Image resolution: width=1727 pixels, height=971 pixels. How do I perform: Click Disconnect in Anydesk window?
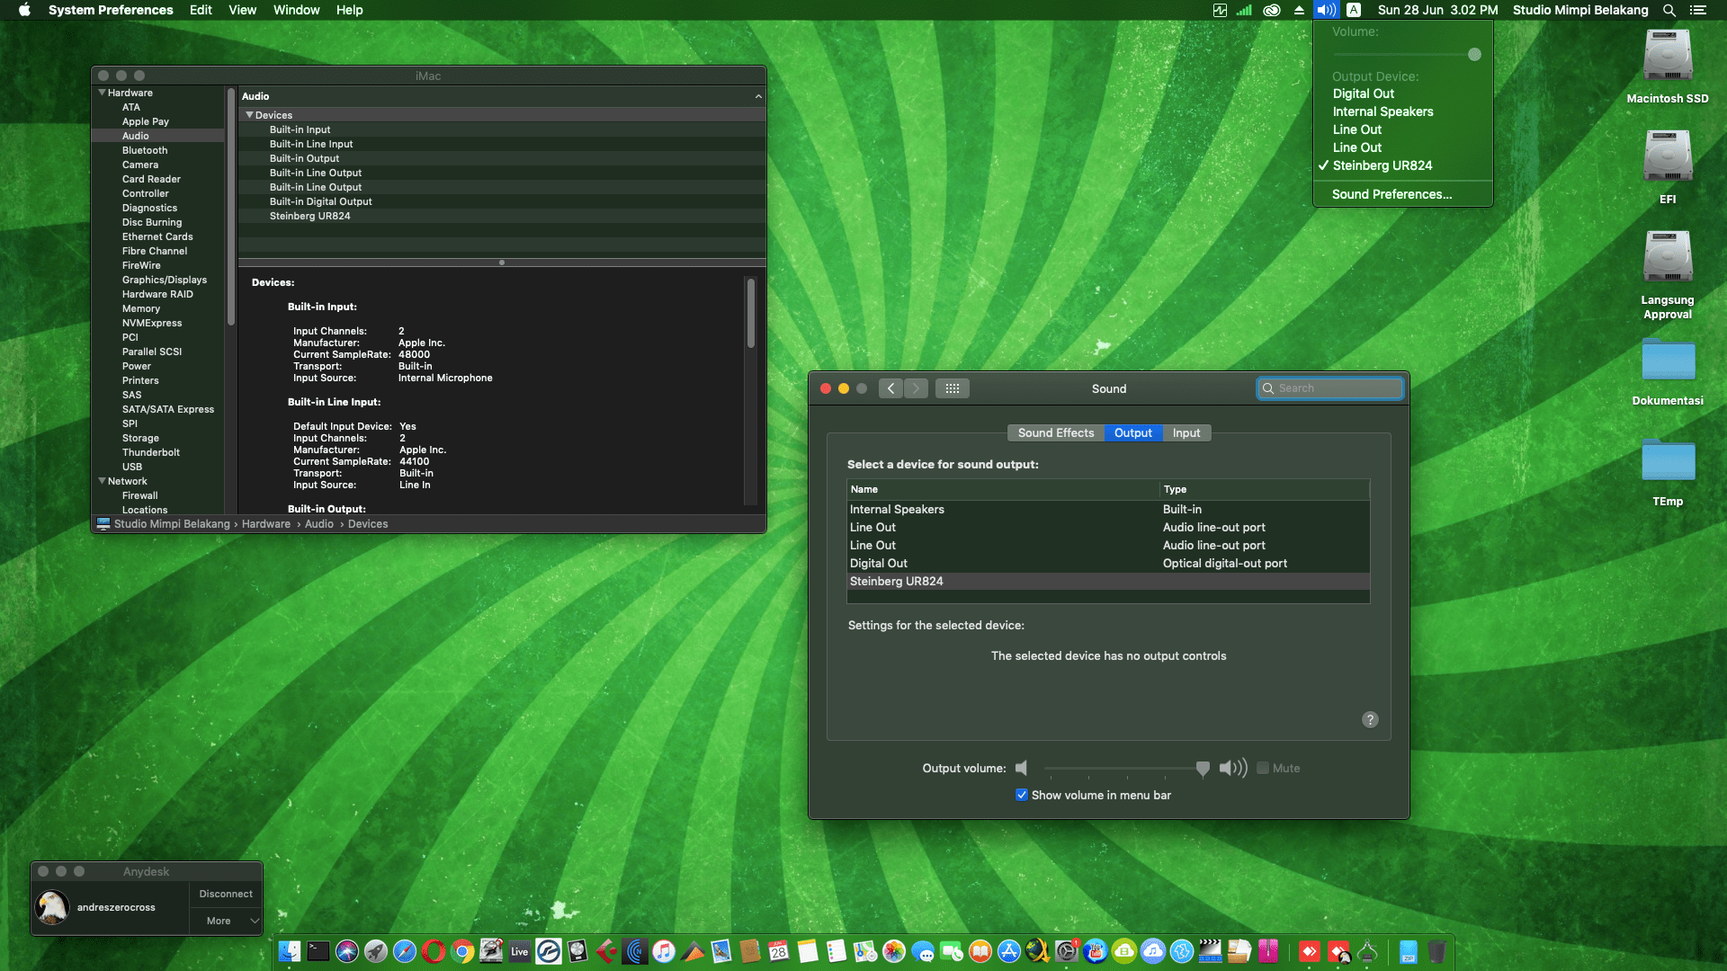pos(226,894)
